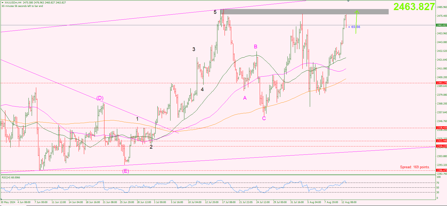447x206 pixels.
Task: Click 5 Aug 04:00 on time axis
Action: 314,202
